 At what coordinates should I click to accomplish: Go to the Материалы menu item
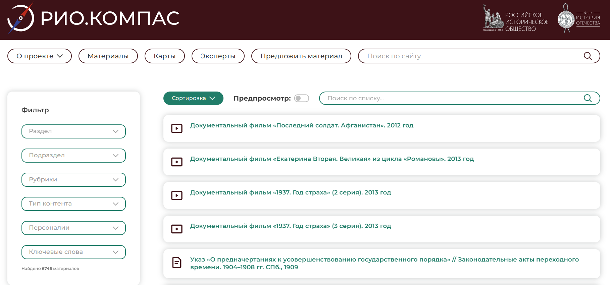tap(108, 56)
